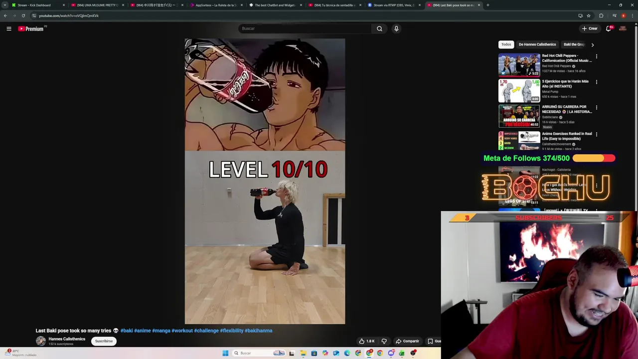Open ARRUINÓ SU CARRERA video thumbnail

[x=519, y=116]
